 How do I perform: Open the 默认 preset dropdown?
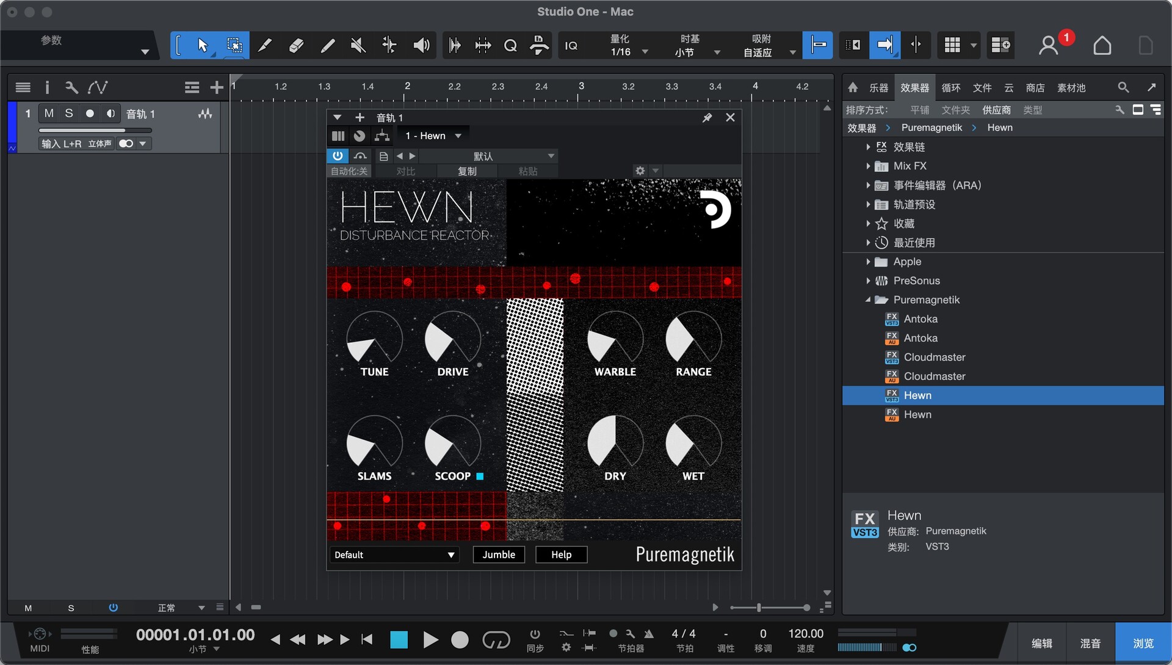click(488, 156)
